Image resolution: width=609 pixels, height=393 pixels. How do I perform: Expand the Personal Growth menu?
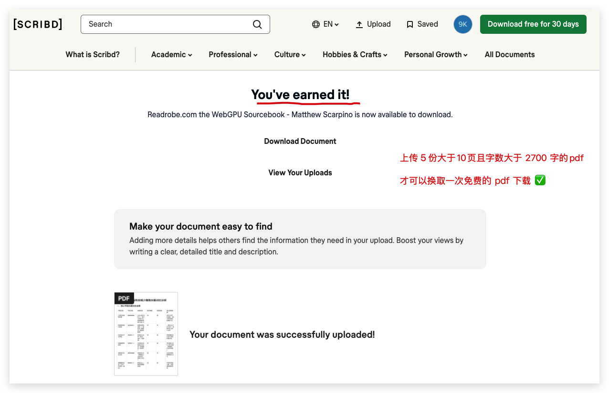click(x=436, y=55)
